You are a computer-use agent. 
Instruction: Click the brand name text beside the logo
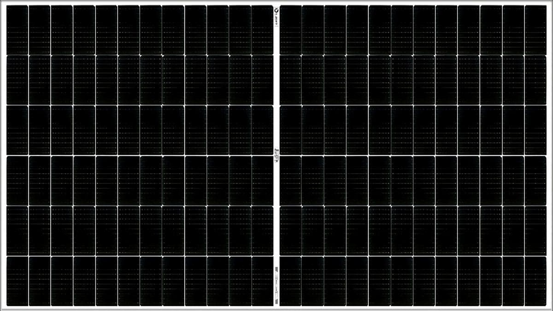click(x=276, y=18)
